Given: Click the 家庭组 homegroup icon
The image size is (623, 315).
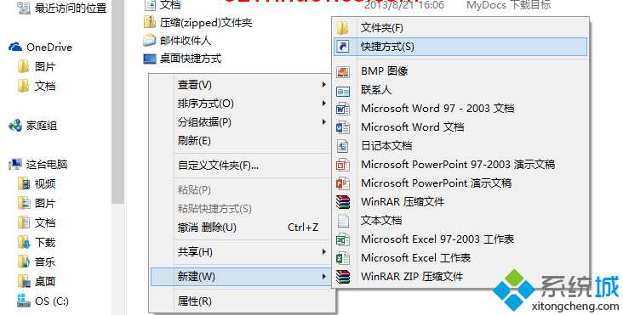Looking at the screenshot, I should [15, 126].
